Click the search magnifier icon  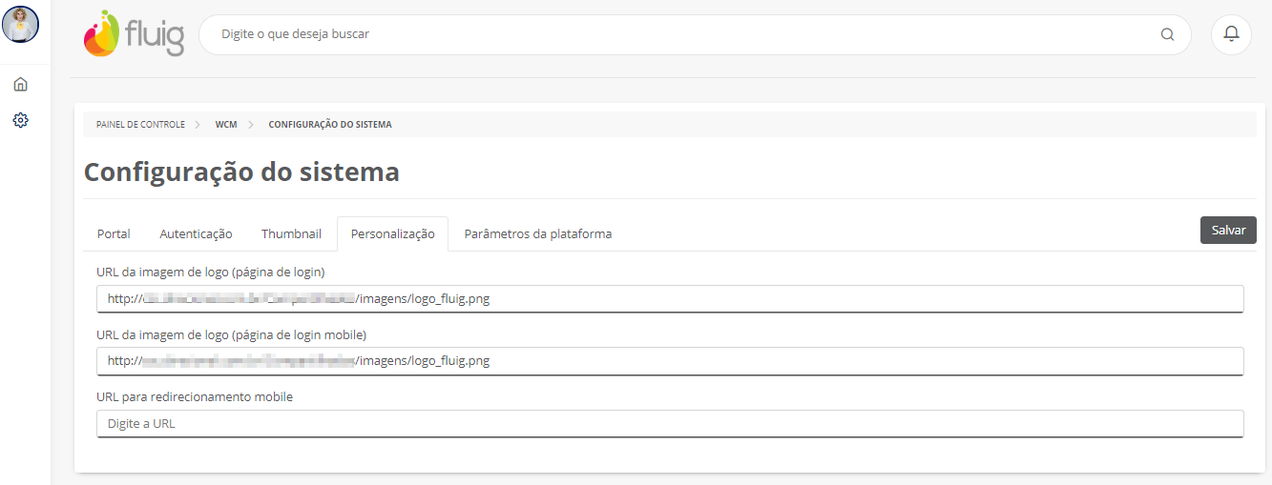tap(1167, 34)
